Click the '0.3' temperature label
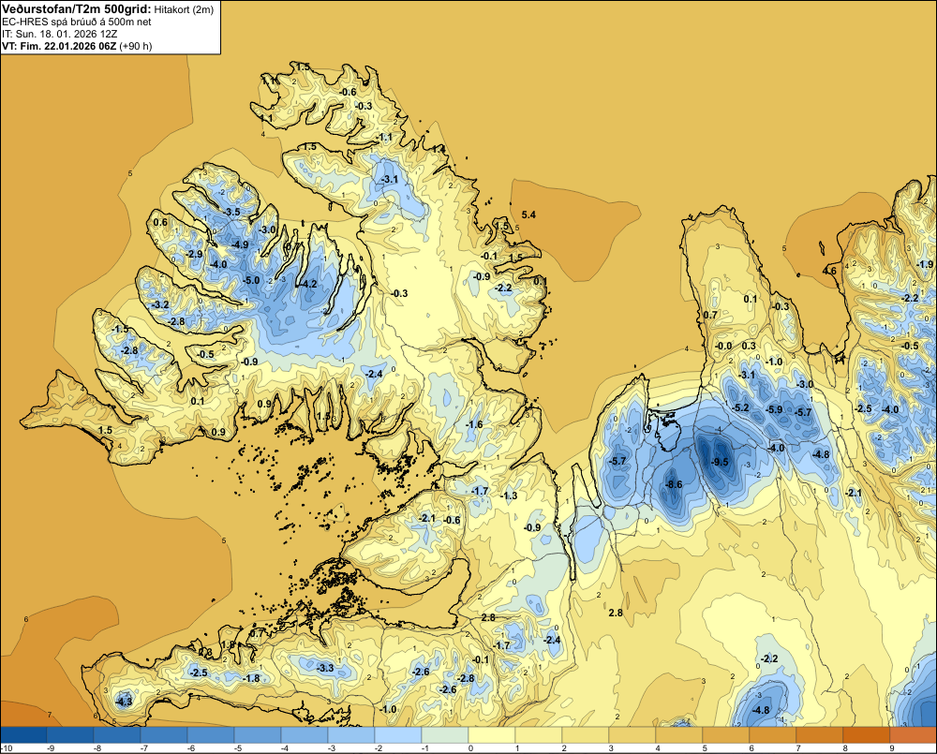Viewport: 937px width, 754px height. 749,346
